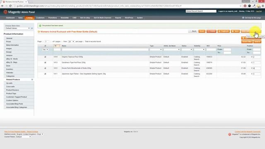This screenshot has height=149, width=265.
Task: Uncheck Organic Tapioca Flour 500g row checkbox
Action: [45, 57]
